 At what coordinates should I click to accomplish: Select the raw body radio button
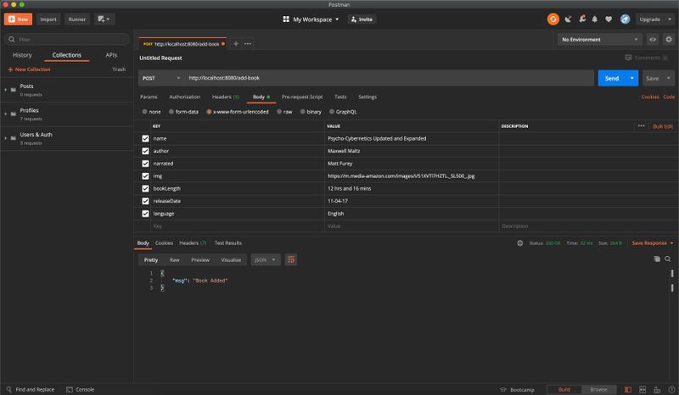pyautogui.click(x=279, y=112)
